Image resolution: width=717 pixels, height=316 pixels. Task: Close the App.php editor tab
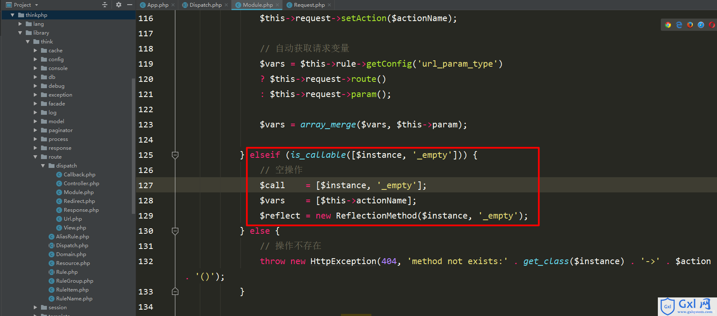173,5
